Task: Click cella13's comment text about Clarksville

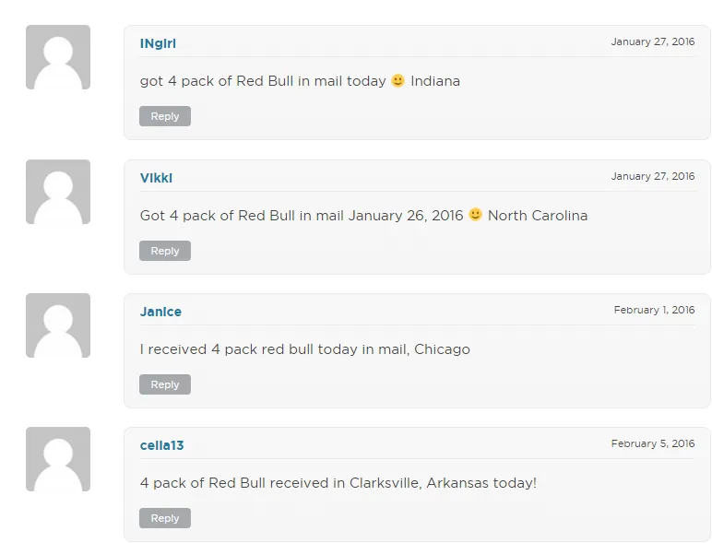Action: pyautogui.click(x=338, y=483)
